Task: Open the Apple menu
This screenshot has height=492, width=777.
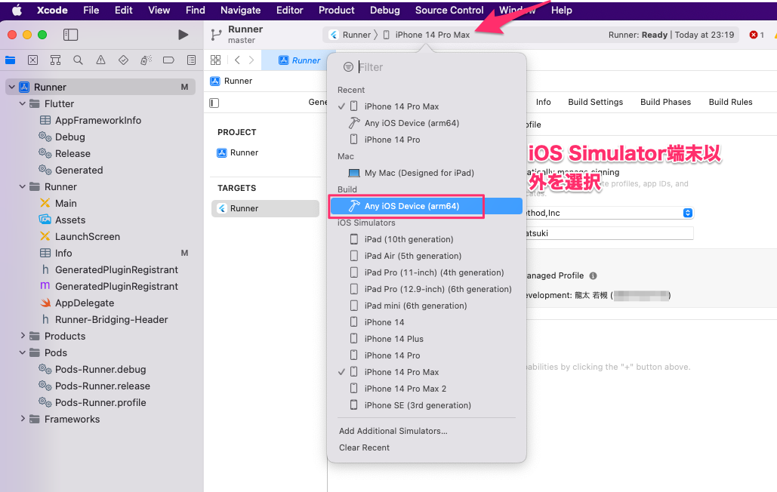Action: (17, 10)
